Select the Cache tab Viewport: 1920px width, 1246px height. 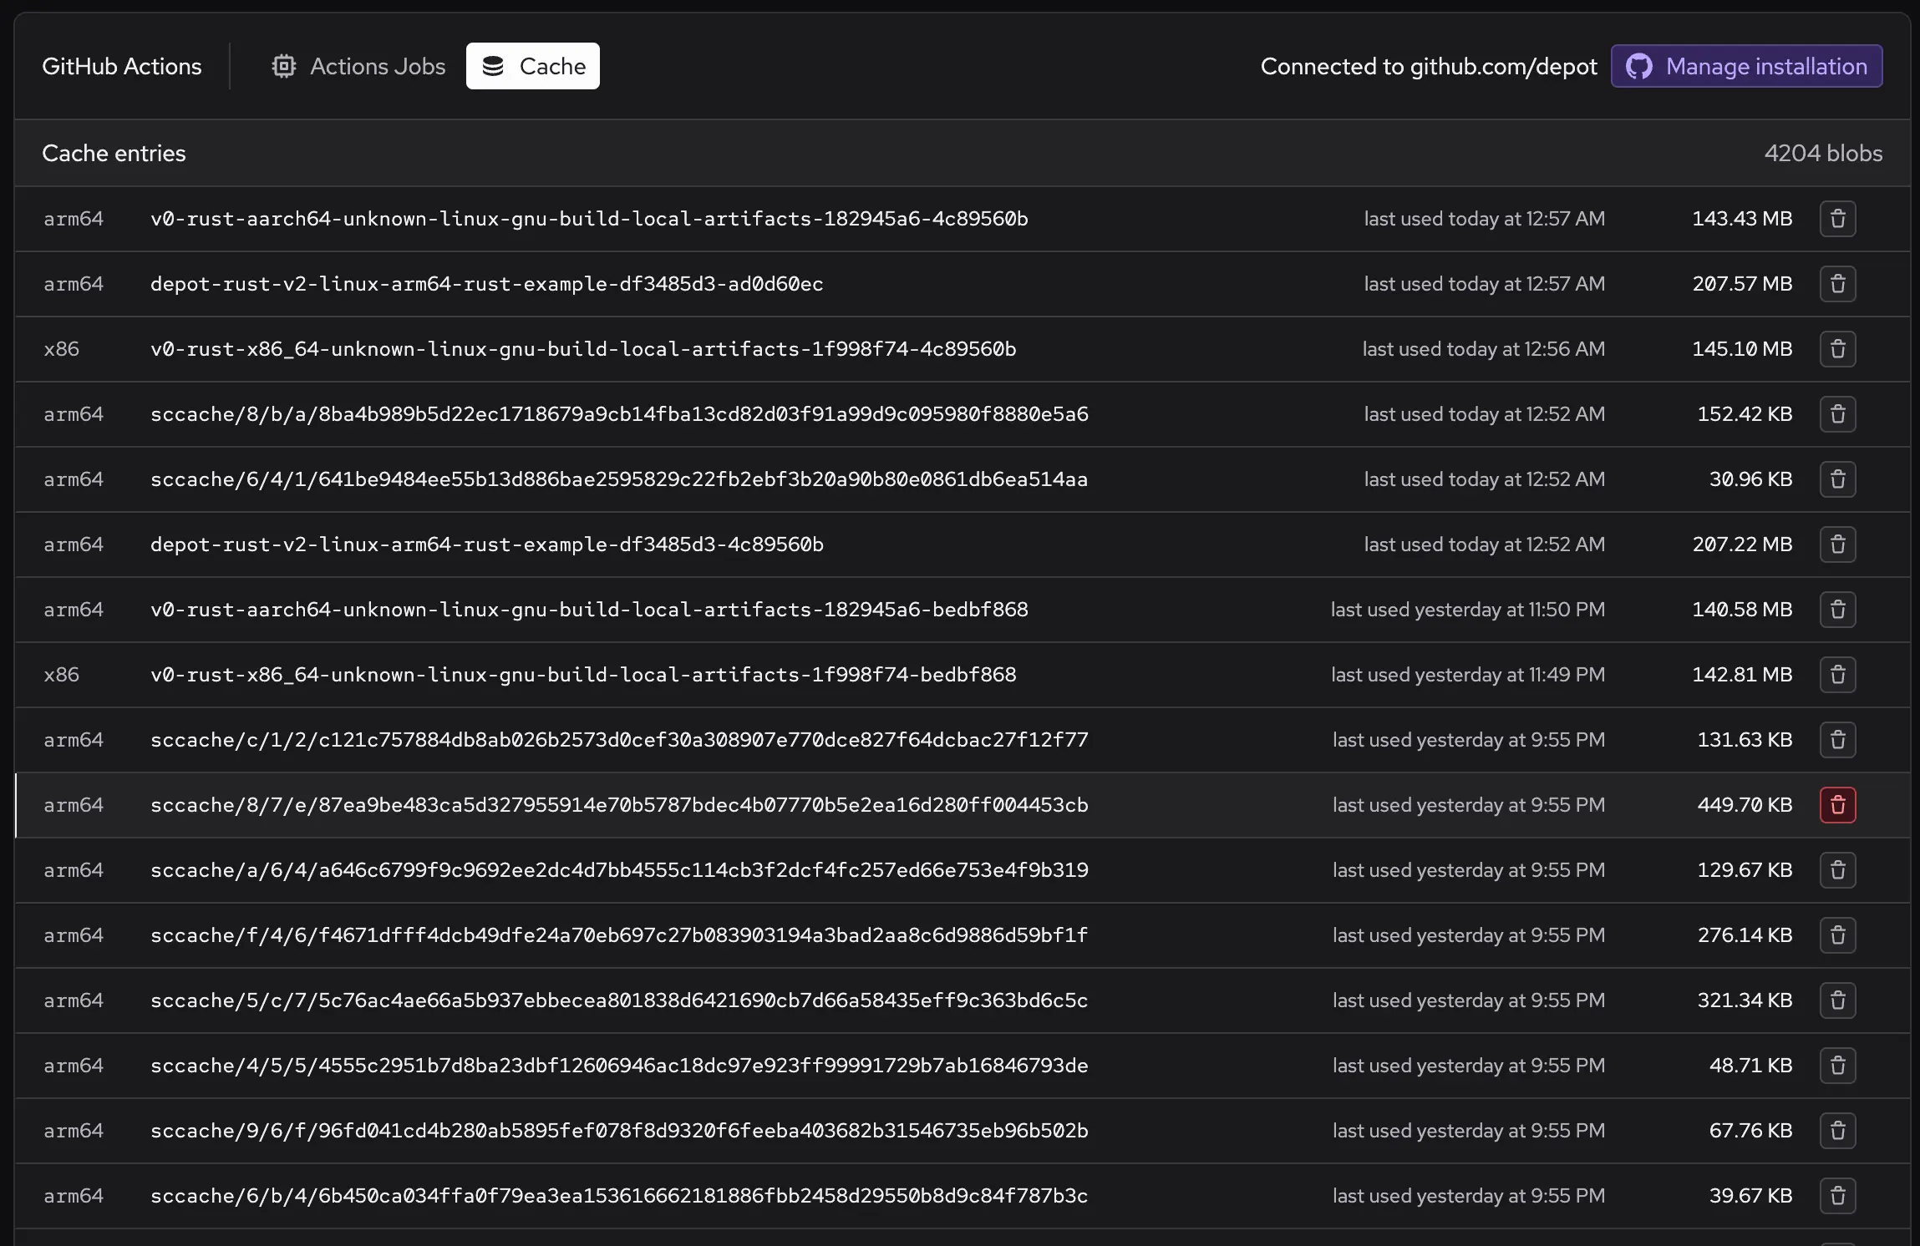533,66
